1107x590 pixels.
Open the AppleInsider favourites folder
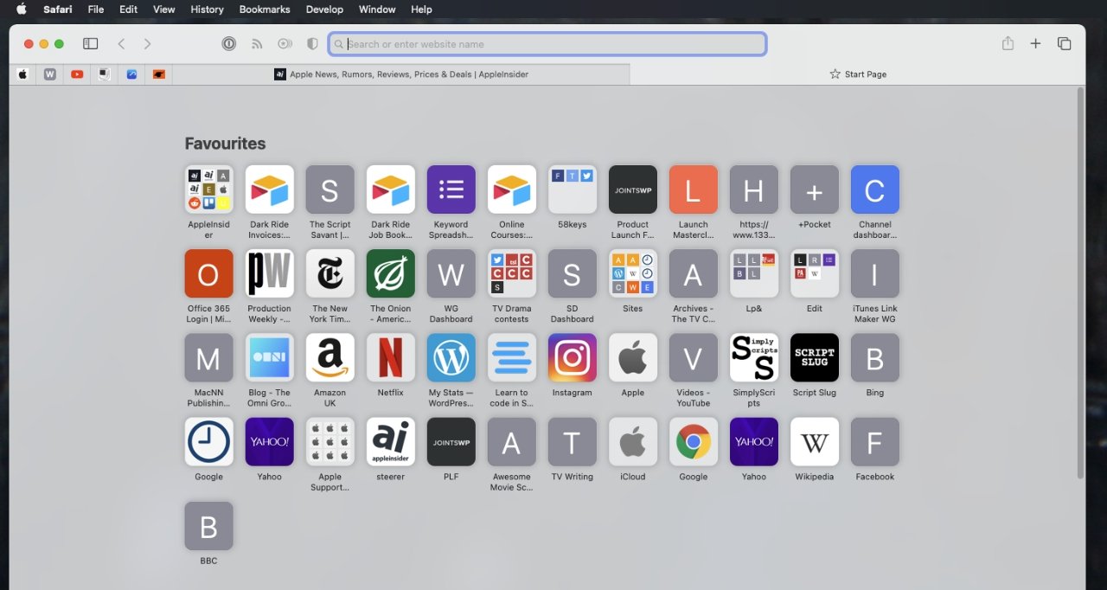(208, 189)
